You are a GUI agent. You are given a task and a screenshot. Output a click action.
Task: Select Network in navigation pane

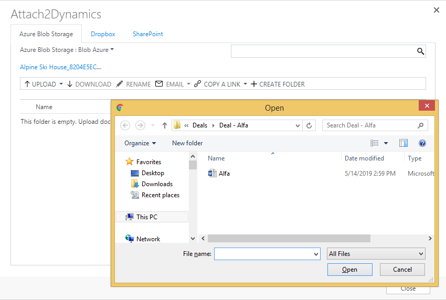pyautogui.click(x=148, y=239)
